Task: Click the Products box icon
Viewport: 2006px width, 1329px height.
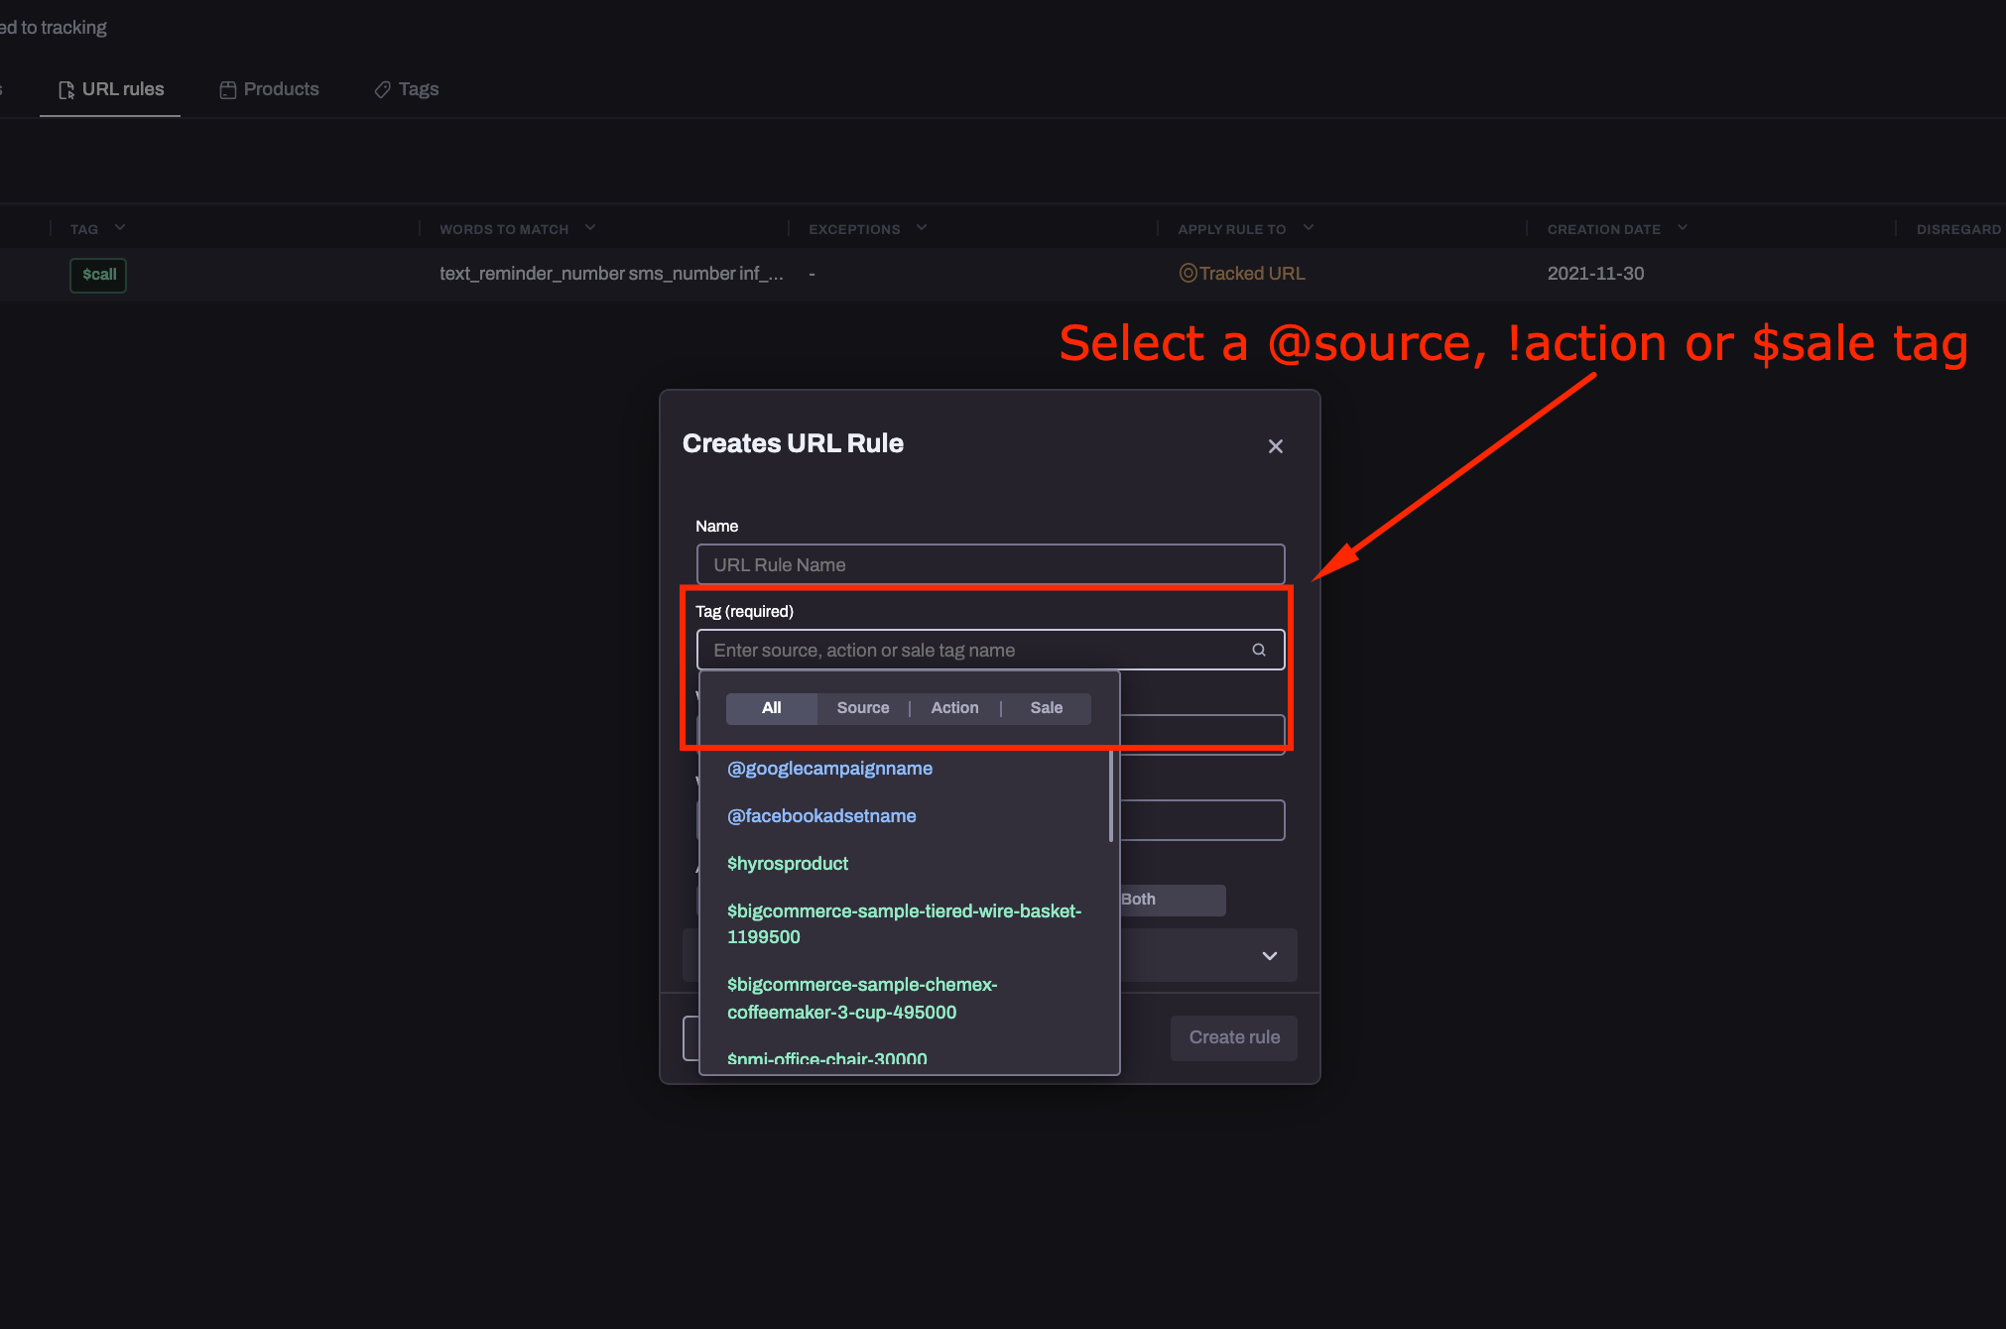Action: (x=227, y=88)
